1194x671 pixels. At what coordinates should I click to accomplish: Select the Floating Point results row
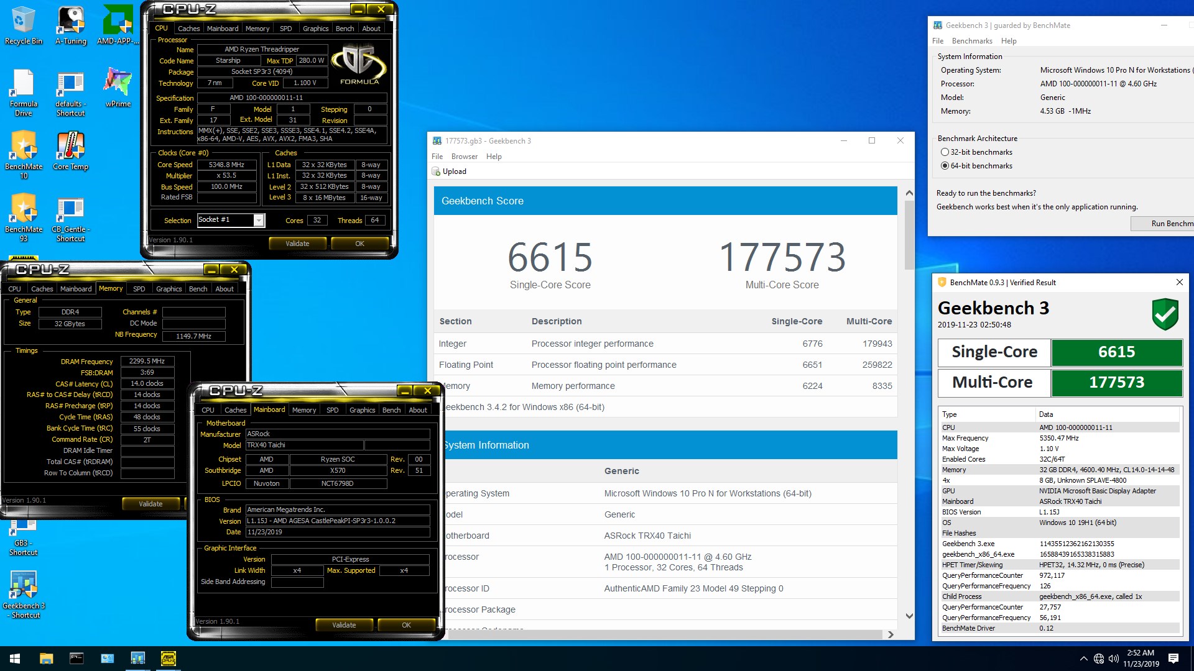point(665,365)
